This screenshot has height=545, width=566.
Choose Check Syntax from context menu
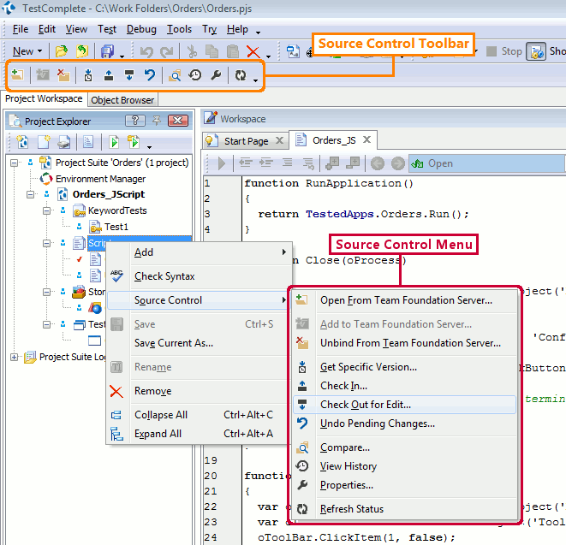pos(164,276)
